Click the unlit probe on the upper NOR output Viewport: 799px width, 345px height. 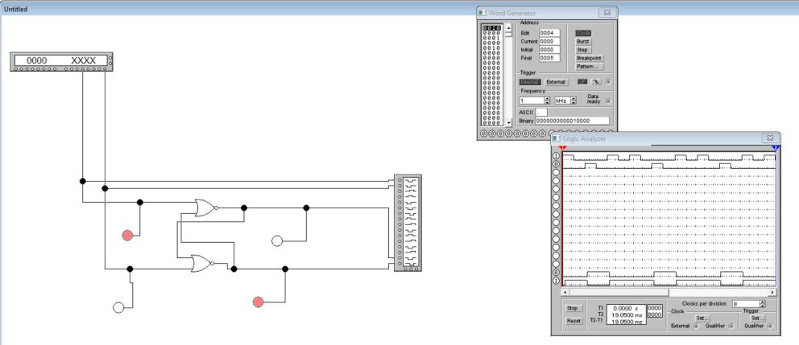click(x=277, y=240)
